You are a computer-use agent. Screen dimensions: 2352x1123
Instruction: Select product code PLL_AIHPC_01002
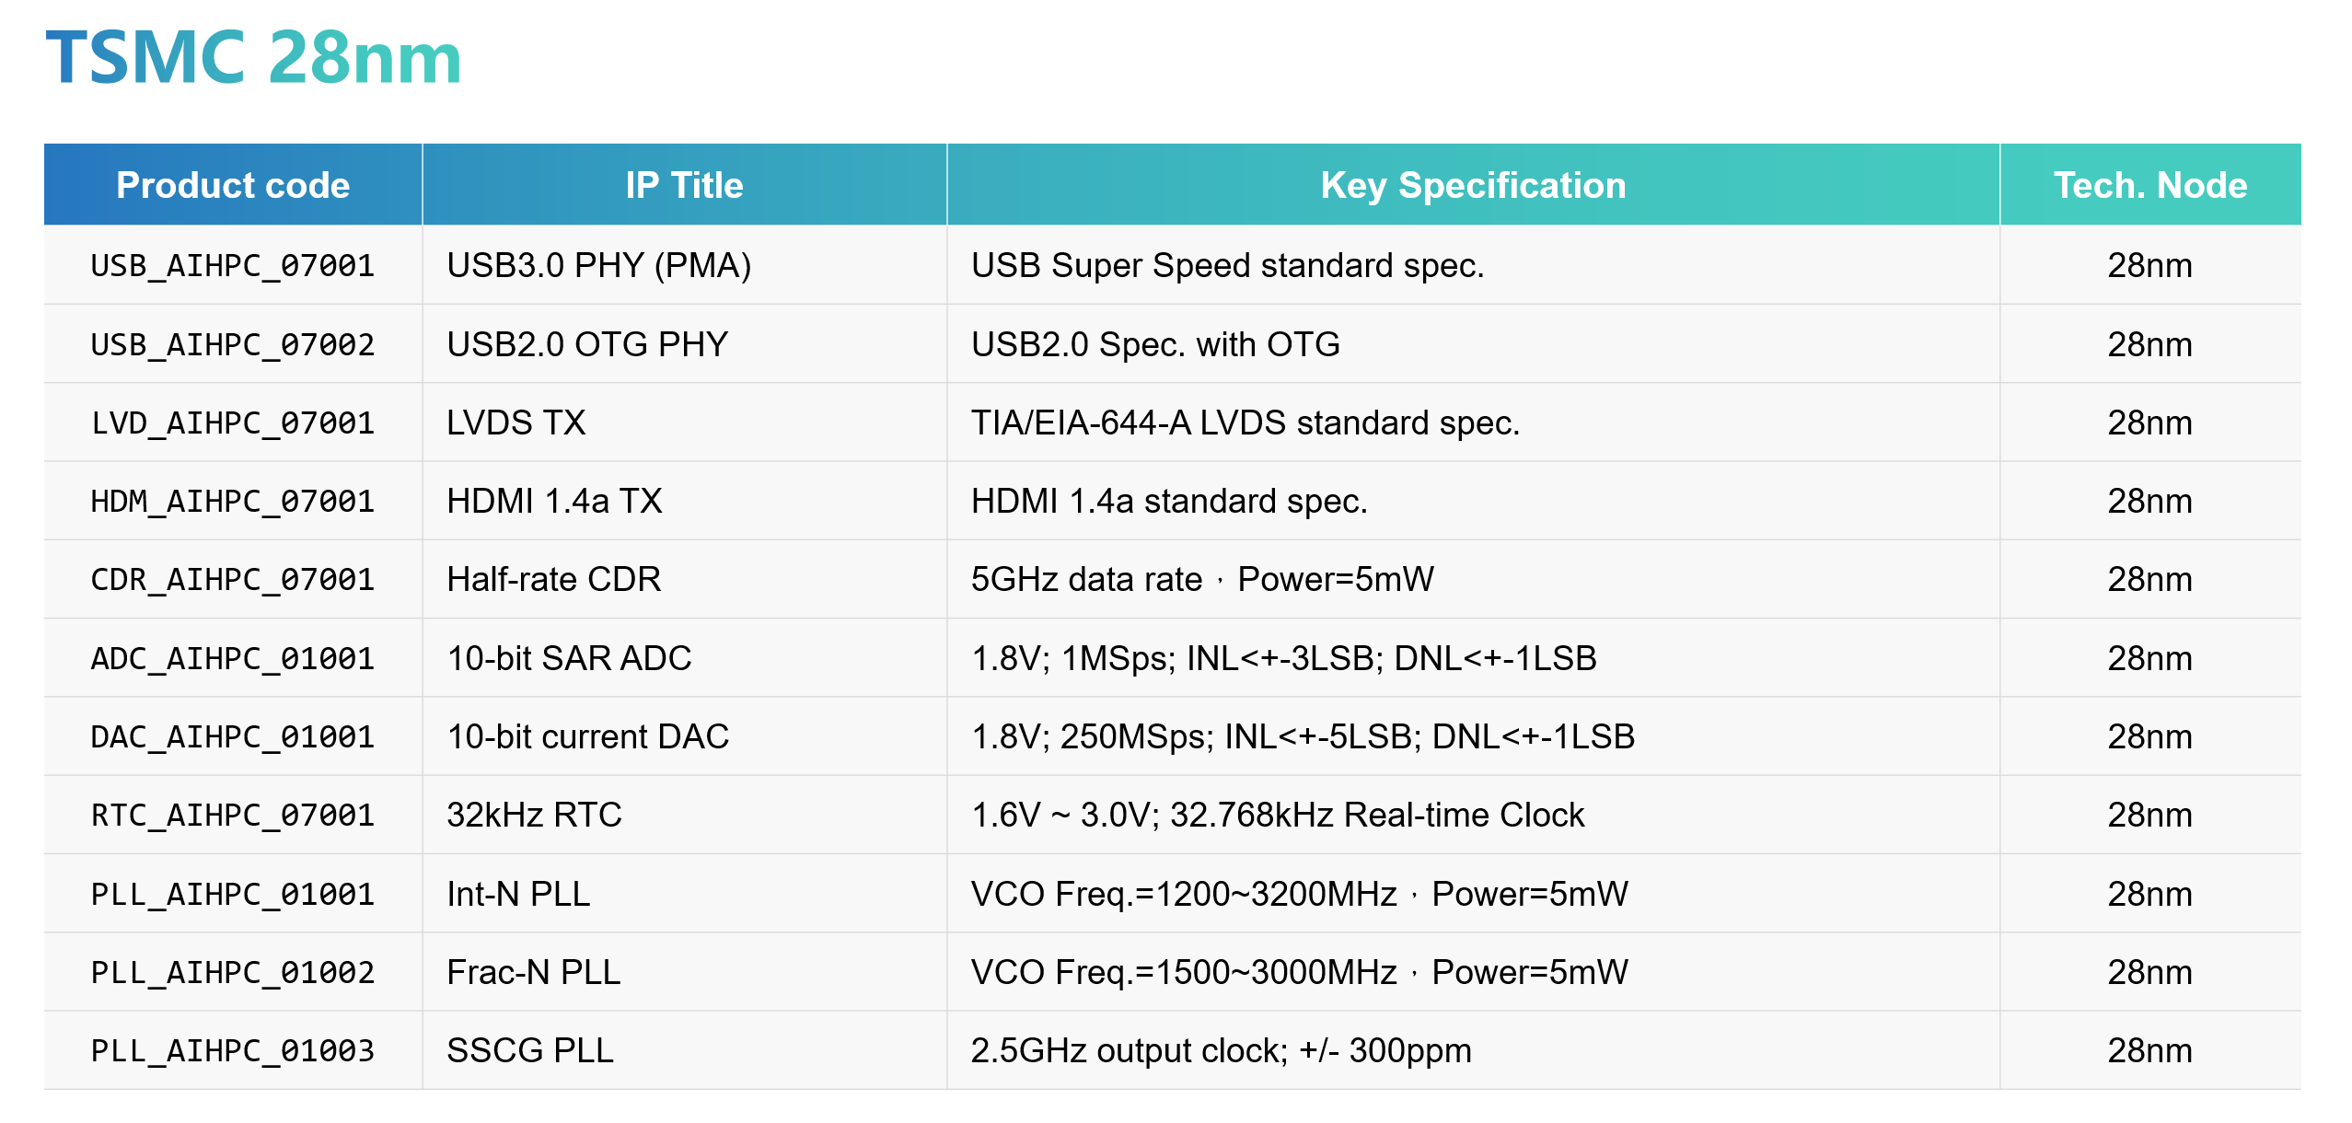click(232, 973)
